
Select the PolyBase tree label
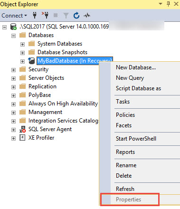[x=40, y=95]
